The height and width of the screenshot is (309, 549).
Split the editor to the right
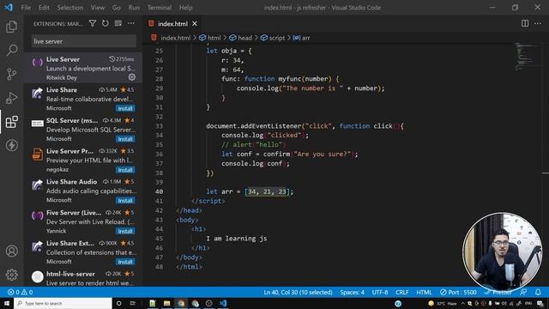(525, 23)
